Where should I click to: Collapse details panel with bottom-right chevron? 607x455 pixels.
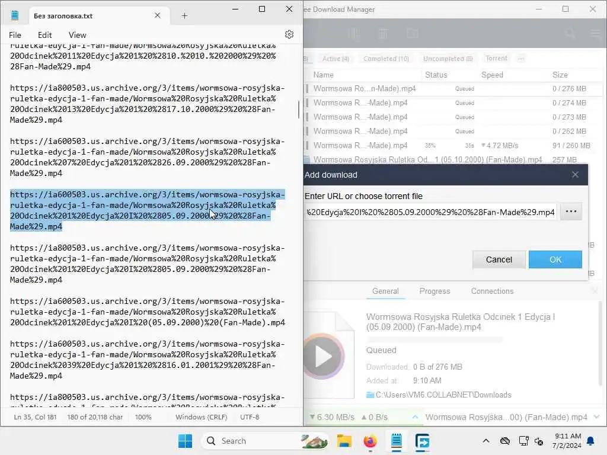click(x=596, y=417)
